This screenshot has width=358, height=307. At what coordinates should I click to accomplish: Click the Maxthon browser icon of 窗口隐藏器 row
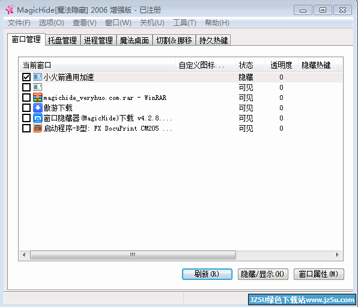[37, 118]
